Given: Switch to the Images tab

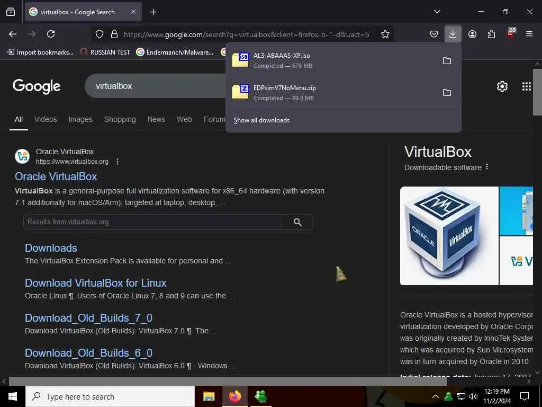Looking at the screenshot, I should click(80, 119).
